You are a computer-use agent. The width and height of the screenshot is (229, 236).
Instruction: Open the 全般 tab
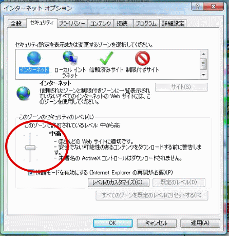coord(16,24)
